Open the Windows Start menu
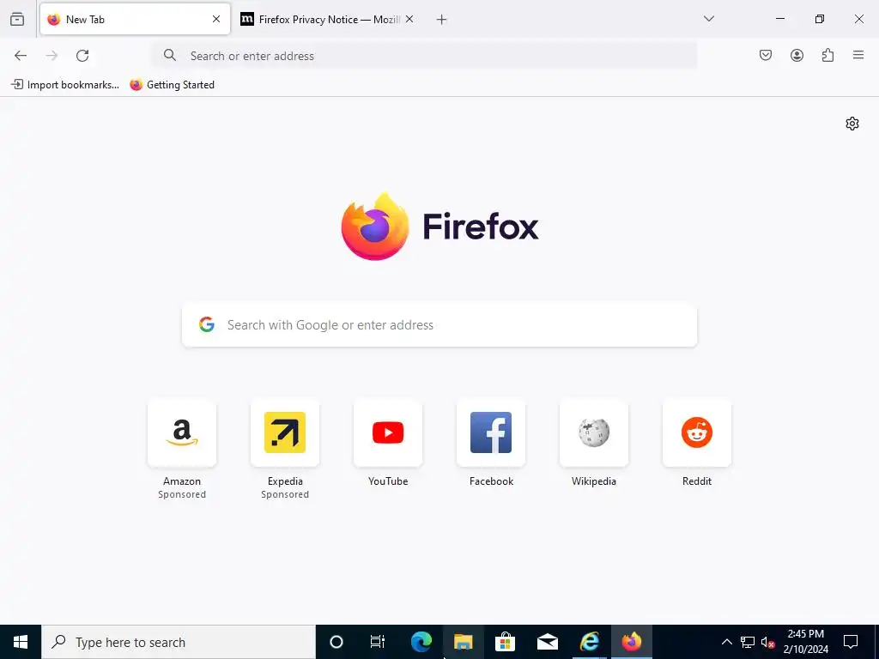The width and height of the screenshot is (879, 659). [21, 642]
